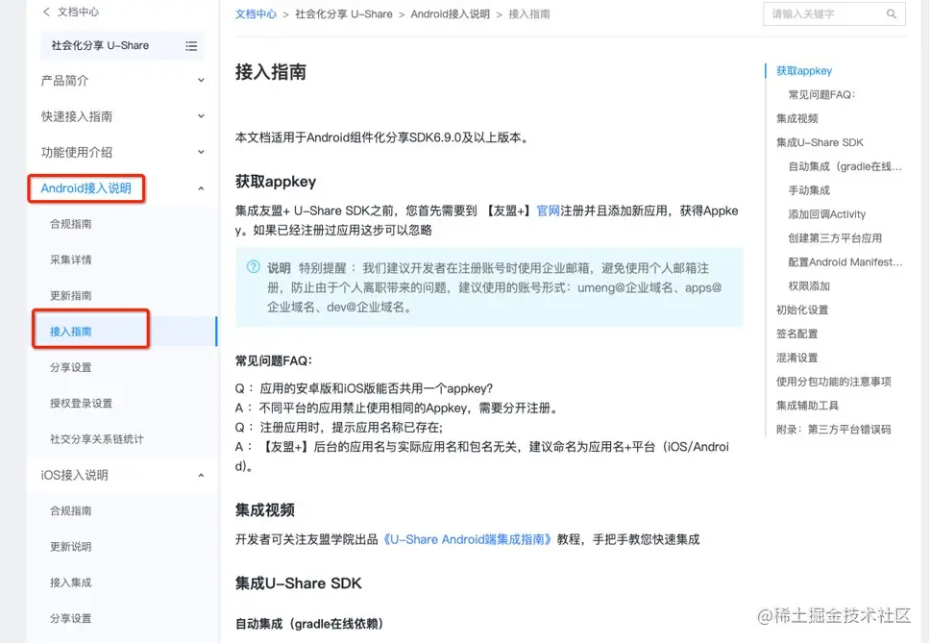This screenshot has width=930, height=644.
Task: Collapse the Android接入说明 section chevron
Action: click(x=201, y=188)
